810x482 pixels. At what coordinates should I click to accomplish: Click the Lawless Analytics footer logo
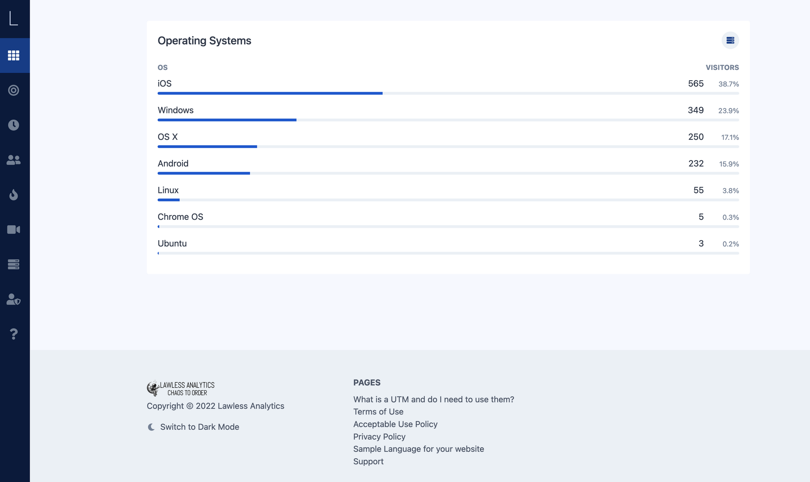tap(181, 388)
